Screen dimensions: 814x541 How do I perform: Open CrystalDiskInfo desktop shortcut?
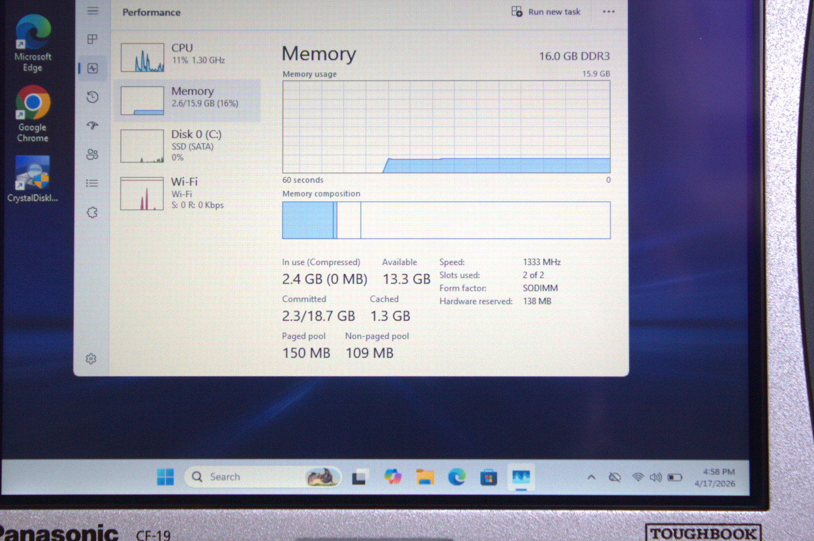[33, 179]
